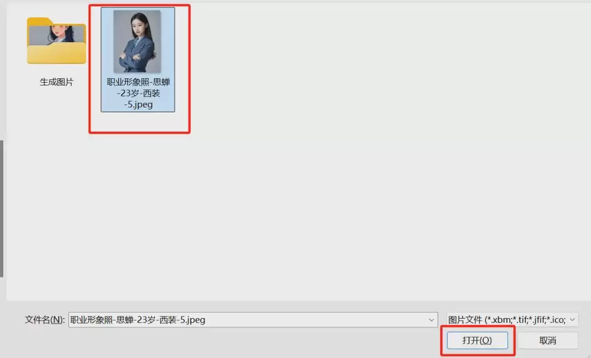
Task: Click the chevron of the file type combo
Action: [572, 320]
